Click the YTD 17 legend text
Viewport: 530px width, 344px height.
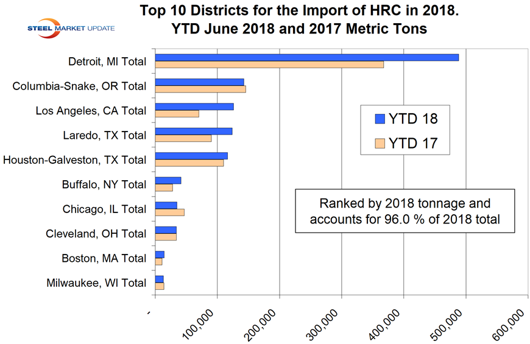coord(414,144)
